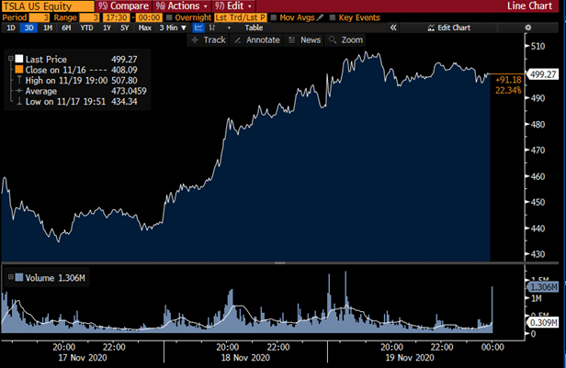This screenshot has width=566, height=368.
Task: Activate the Annotate pencil tool
Action: click(257, 40)
